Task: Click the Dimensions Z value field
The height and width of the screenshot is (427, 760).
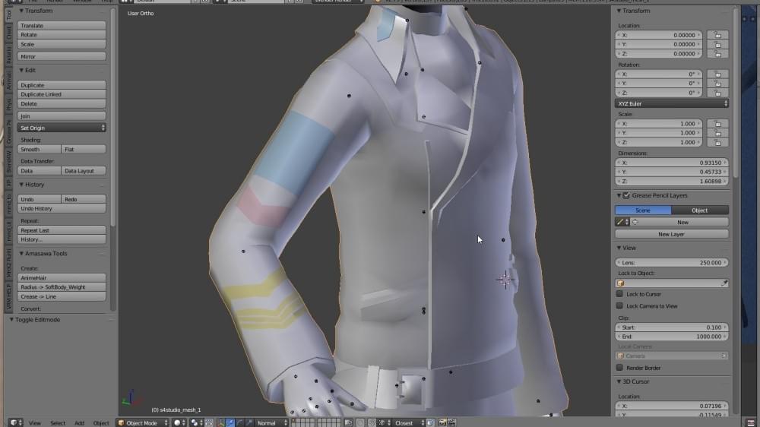Action: click(x=671, y=182)
